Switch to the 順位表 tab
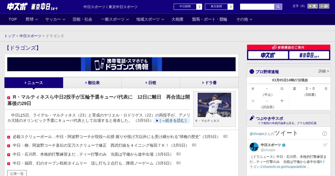 click(92, 83)
